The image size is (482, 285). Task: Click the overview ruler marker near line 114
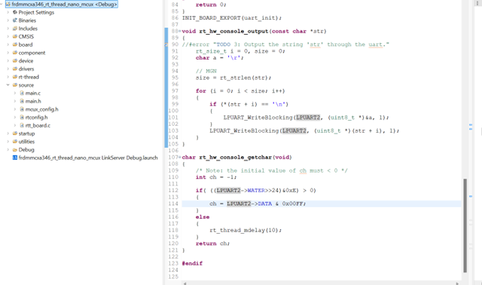pyautogui.click(x=471, y=196)
